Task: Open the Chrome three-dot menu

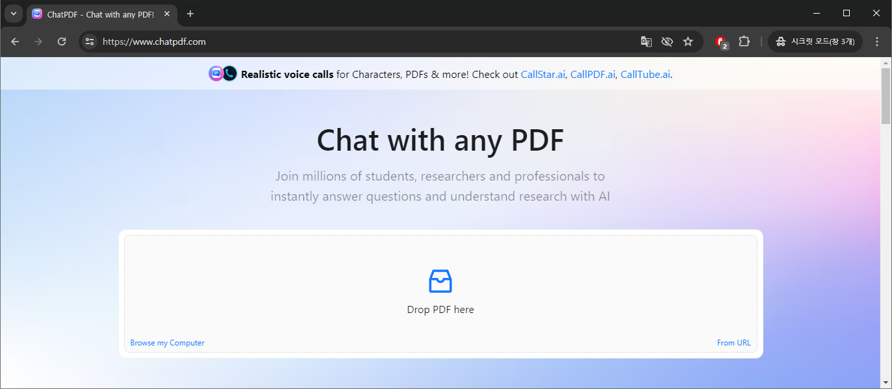Action: pos(877,42)
